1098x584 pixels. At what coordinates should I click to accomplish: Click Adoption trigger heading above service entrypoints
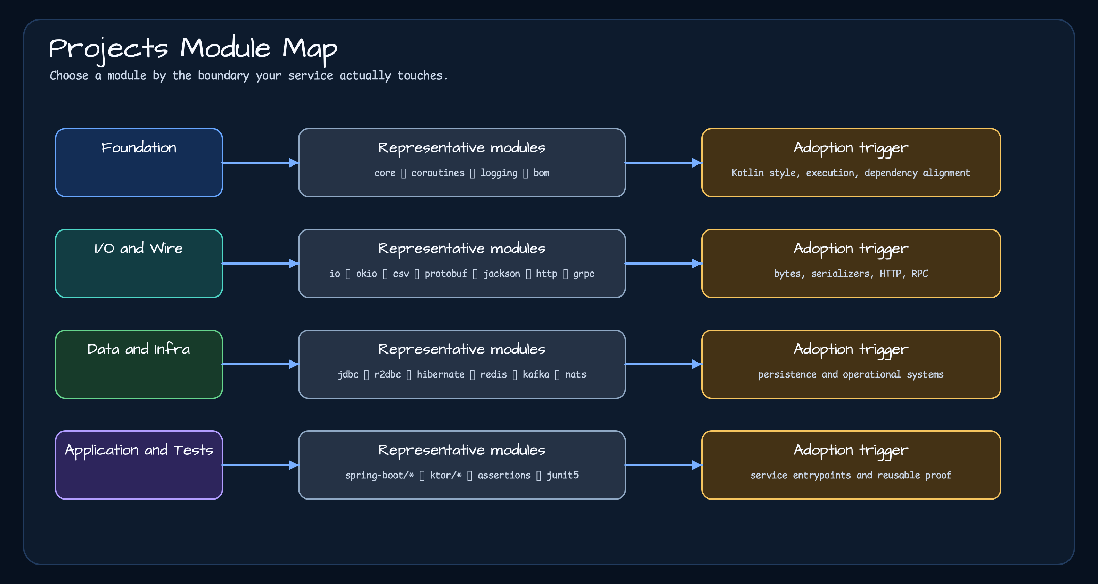(x=851, y=452)
